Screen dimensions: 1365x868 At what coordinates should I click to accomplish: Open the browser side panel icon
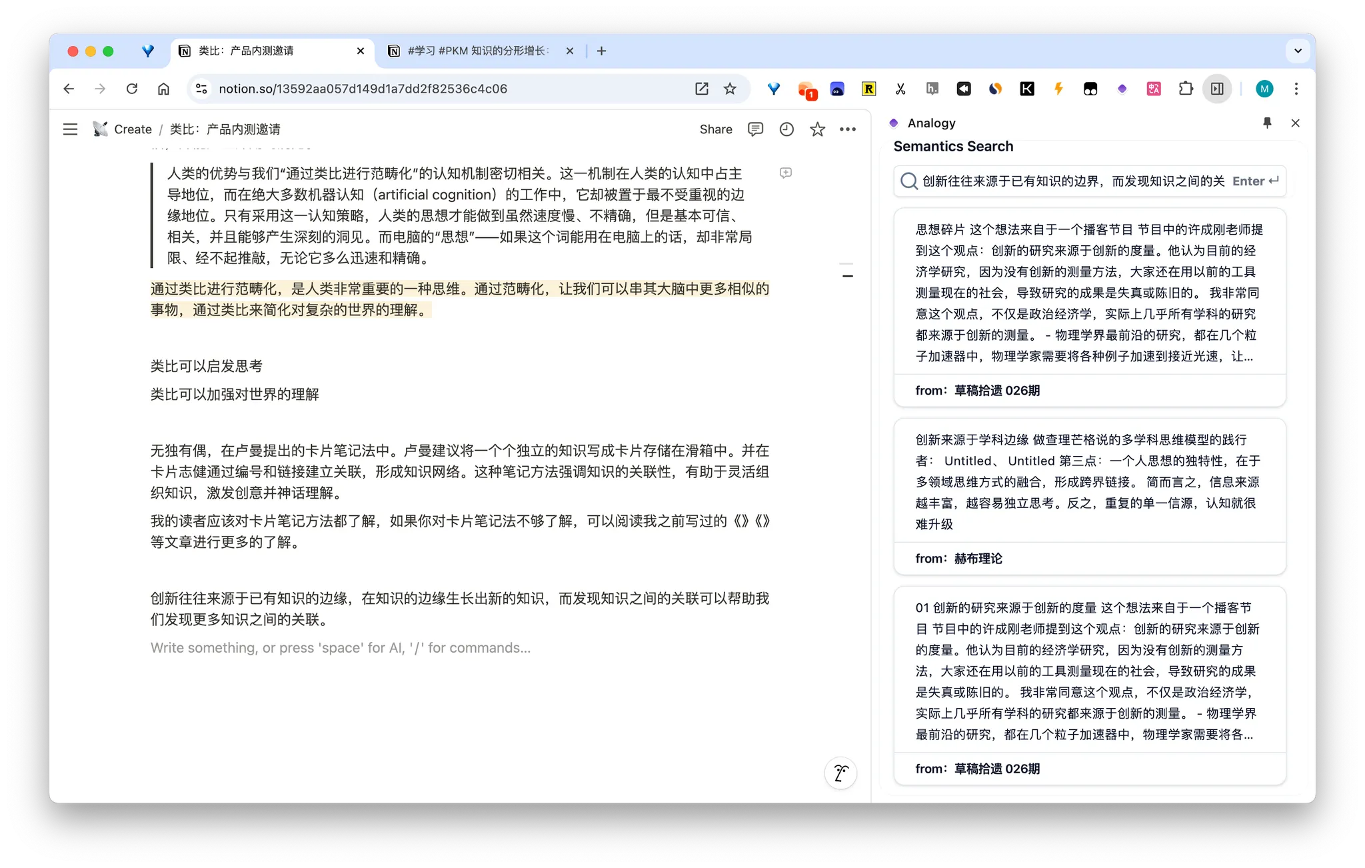point(1216,89)
